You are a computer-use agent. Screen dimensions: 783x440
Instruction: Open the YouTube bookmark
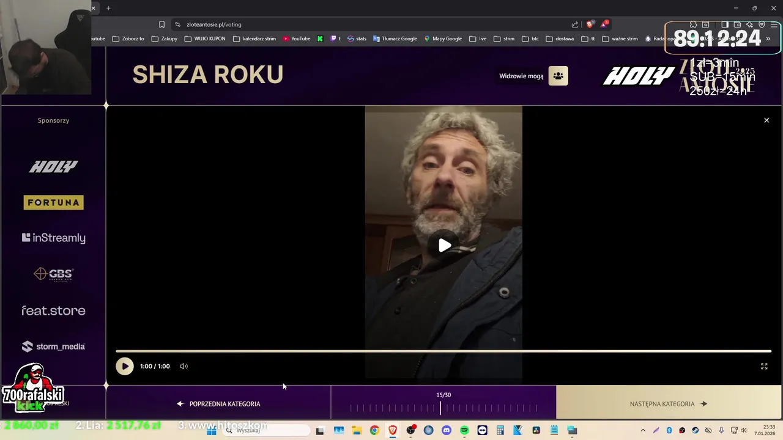coord(297,38)
